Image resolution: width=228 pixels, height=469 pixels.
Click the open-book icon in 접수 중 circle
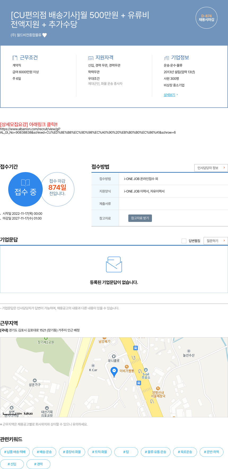[x=25, y=182]
